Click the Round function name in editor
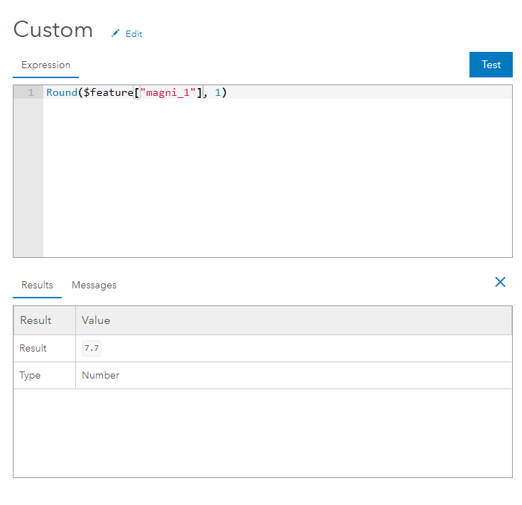Image resolution: width=522 pixels, height=505 pixels. 62,92
